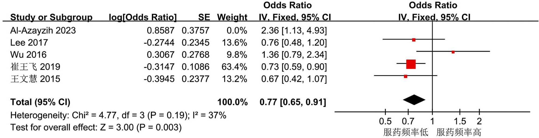Click the 崔王飞 2019 study row label
This screenshot has width=539, height=138.
35,67
